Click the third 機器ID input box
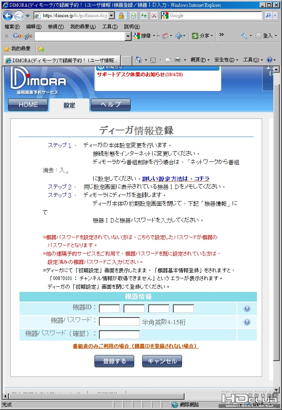The width and height of the screenshot is (282, 410). (159, 309)
